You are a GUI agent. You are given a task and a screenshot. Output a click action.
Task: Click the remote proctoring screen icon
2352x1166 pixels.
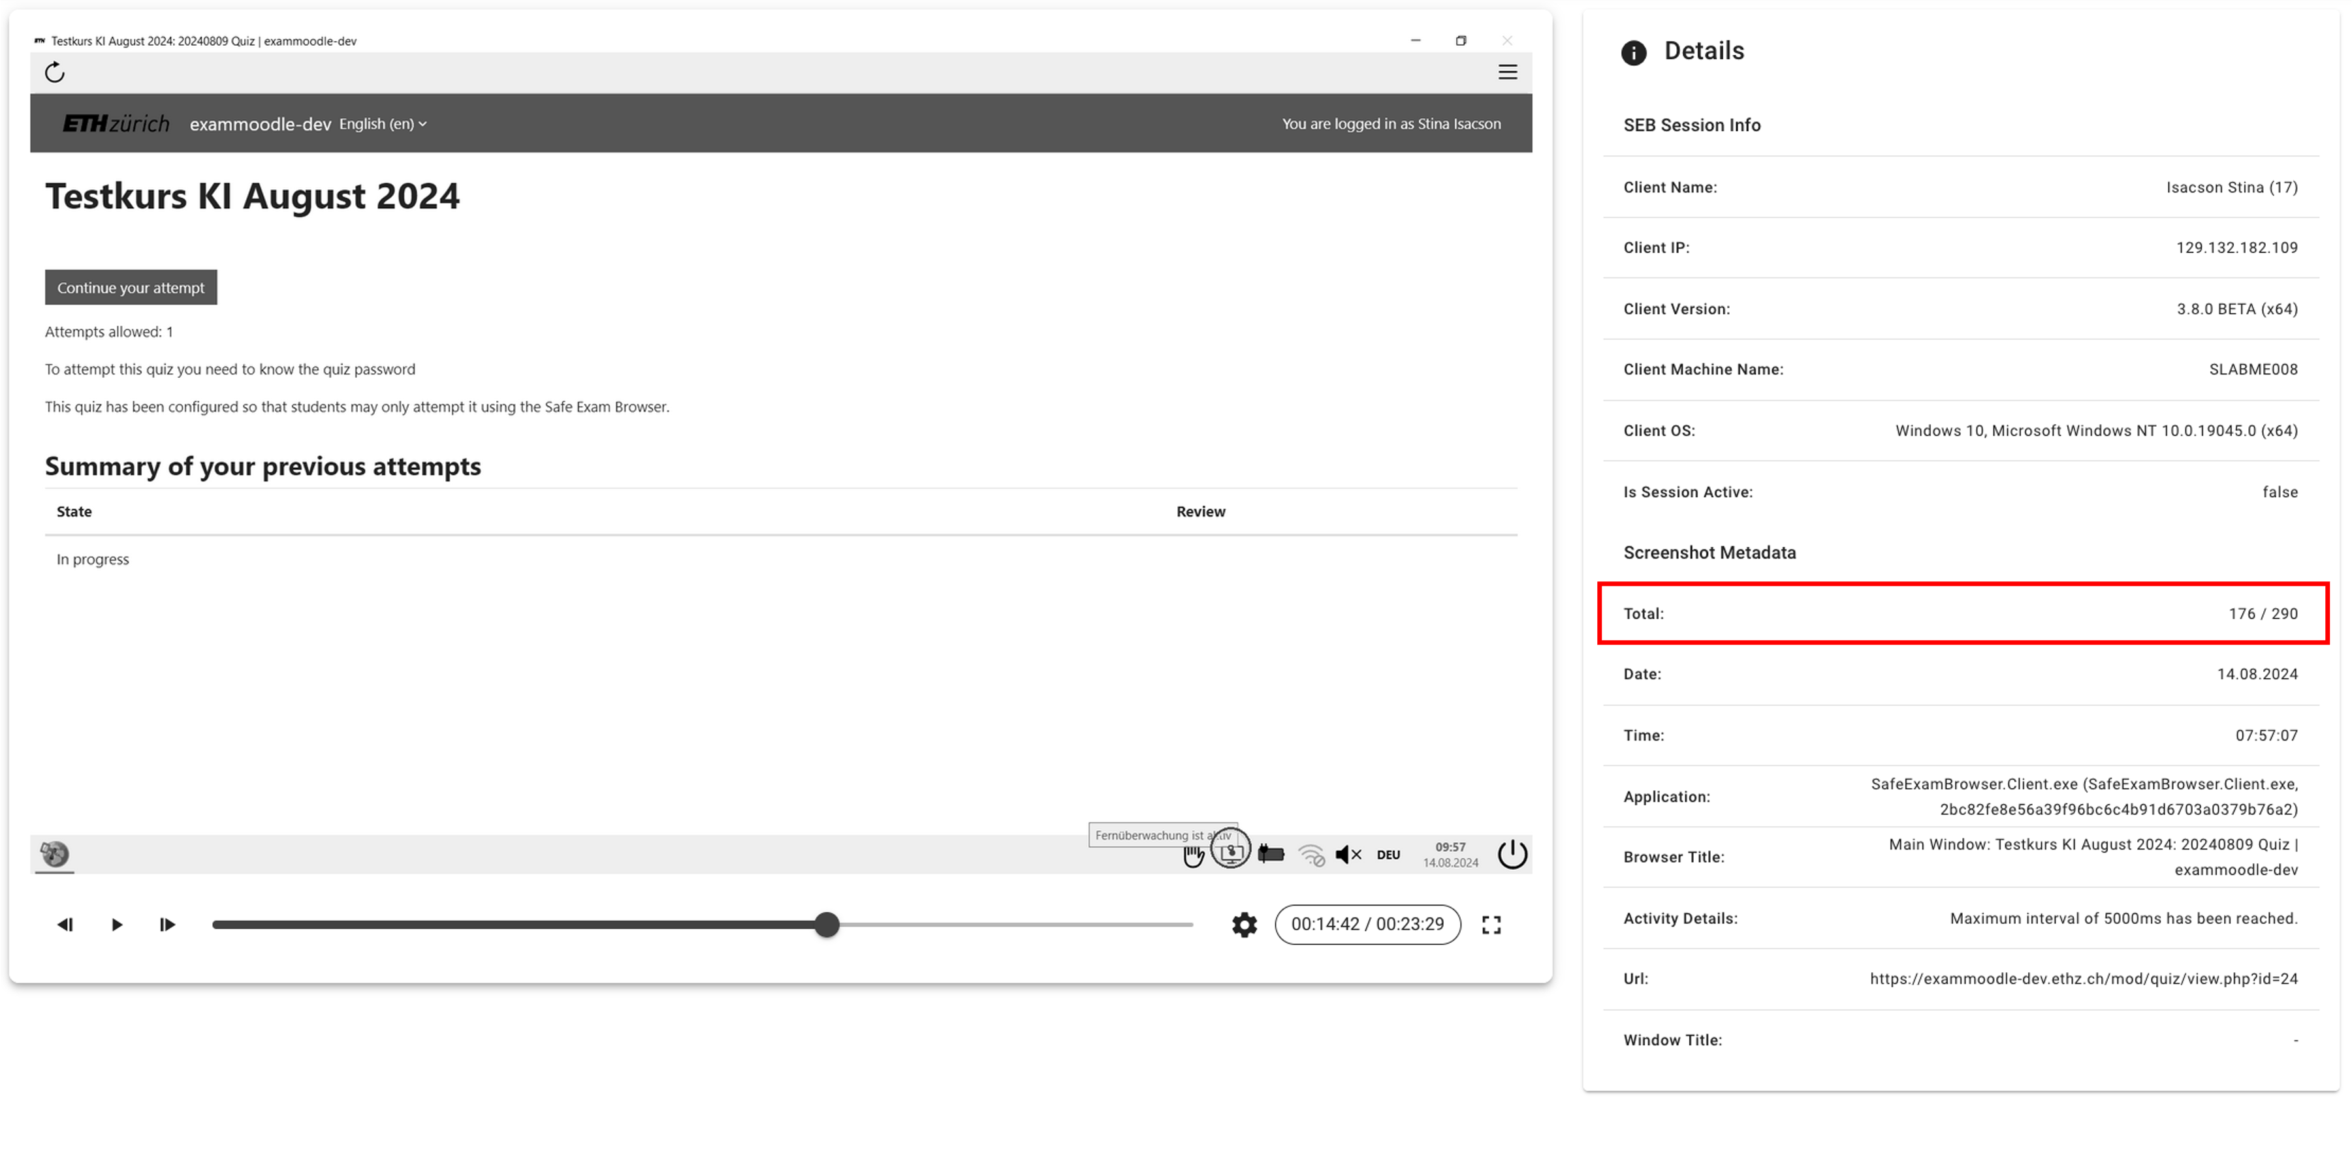point(1231,853)
